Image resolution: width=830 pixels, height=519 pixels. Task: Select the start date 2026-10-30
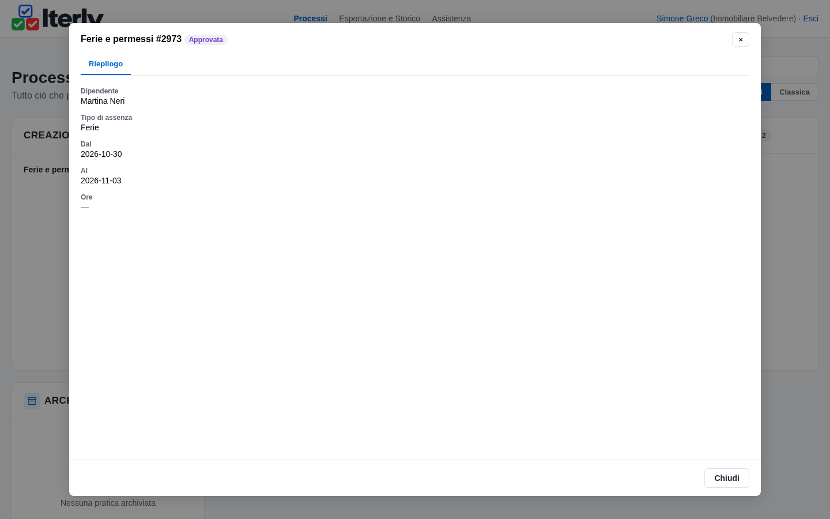tap(101, 154)
